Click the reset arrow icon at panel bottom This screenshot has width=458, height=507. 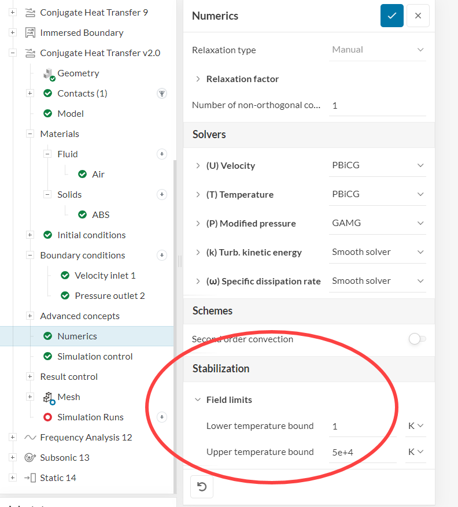pyautogui.click(x=202, y=486)
